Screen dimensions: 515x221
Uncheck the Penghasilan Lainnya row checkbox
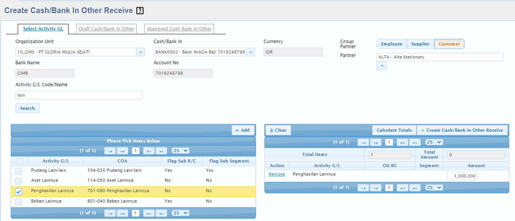pos(18,191)
